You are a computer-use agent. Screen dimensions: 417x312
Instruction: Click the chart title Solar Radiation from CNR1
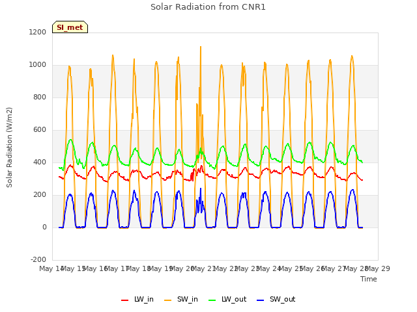pyautogui.click(x=208, y=7)
